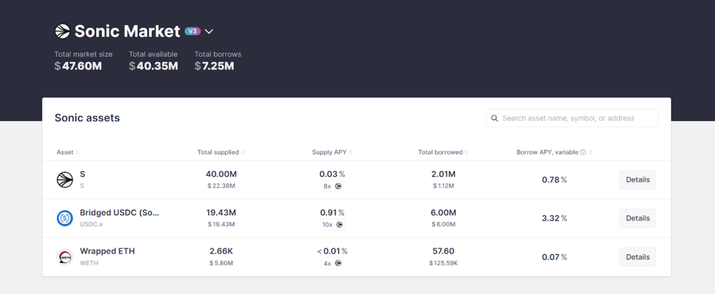Click the $5.80M supplied dollar value
Viewport: 715px width, 294px height.
coord(221,263)
